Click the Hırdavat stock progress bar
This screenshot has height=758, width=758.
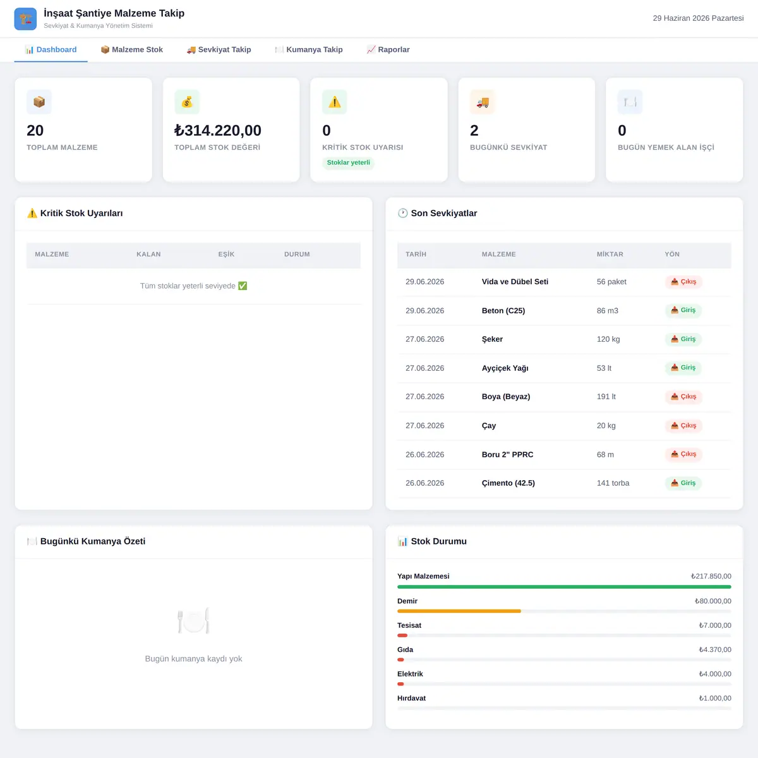coord(564,709)
